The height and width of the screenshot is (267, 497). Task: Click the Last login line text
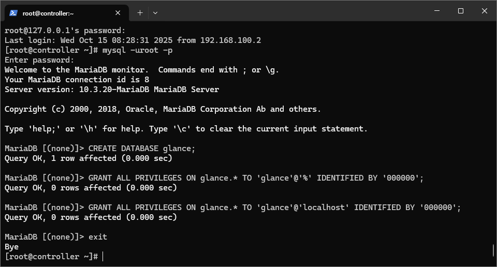point(133,40)
